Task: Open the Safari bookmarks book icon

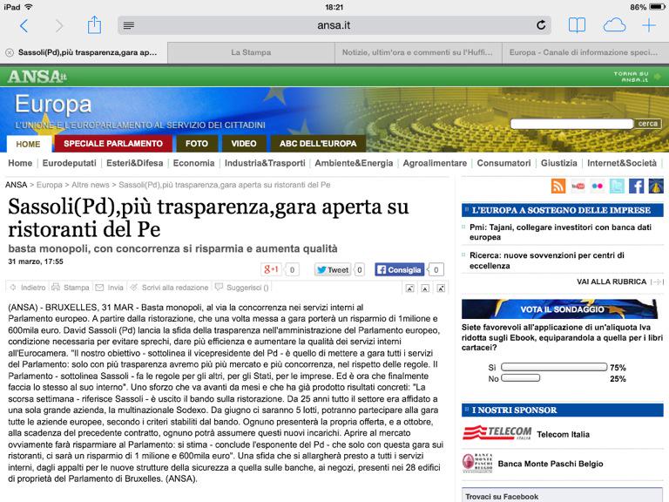Action: [x=577, y=25]
